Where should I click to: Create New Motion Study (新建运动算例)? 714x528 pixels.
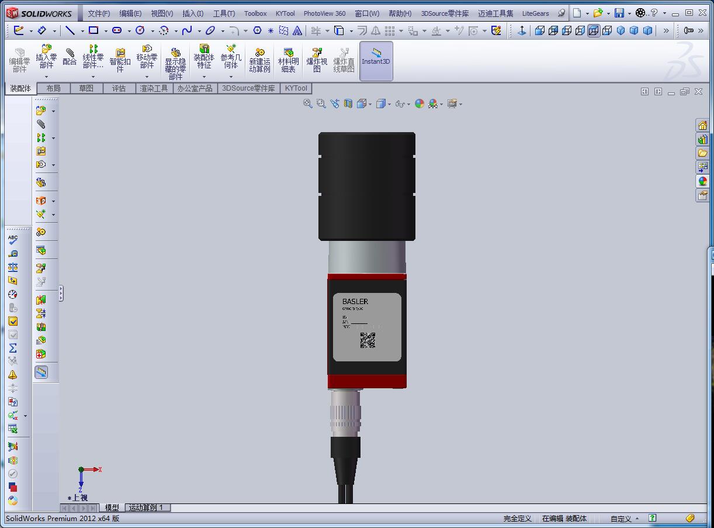tap(259, 60)
